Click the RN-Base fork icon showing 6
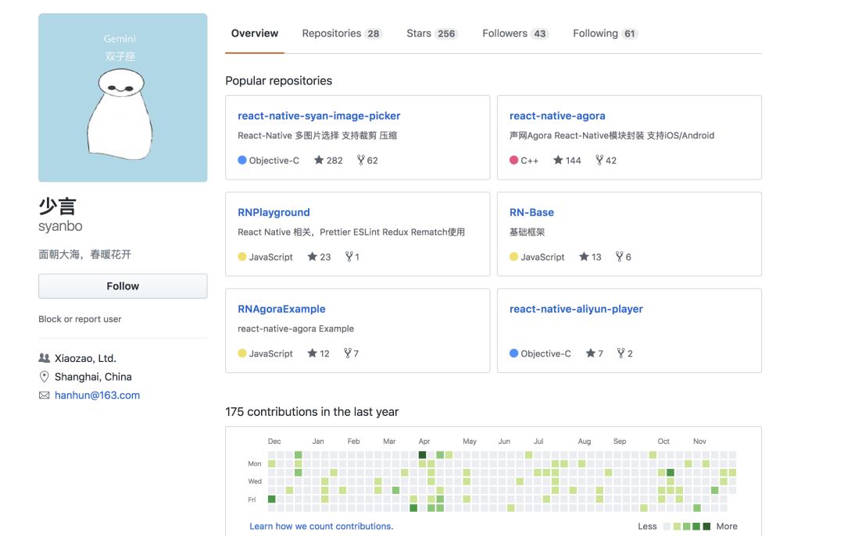This screenshot has width=844, height=536. (x=620, y=257)
